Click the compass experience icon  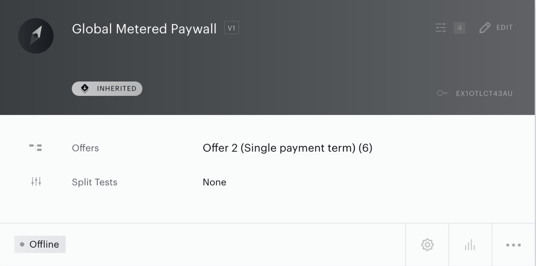36,36
